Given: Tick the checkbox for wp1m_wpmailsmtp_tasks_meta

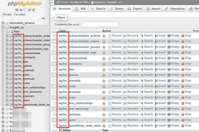Looking at the screenshot, I should tap(55, 126).
